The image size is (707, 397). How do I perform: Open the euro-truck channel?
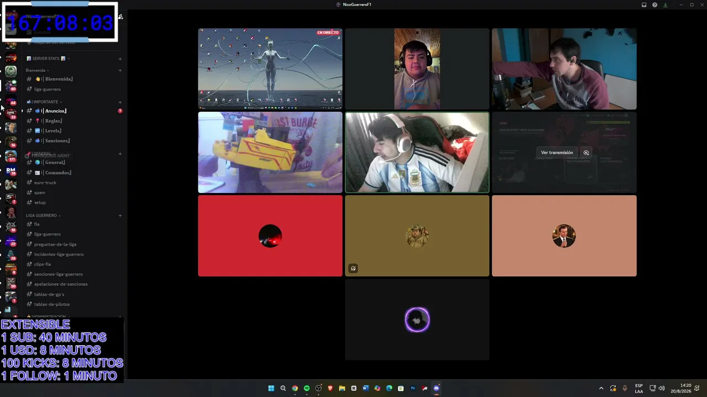click(x=72, y=183)
